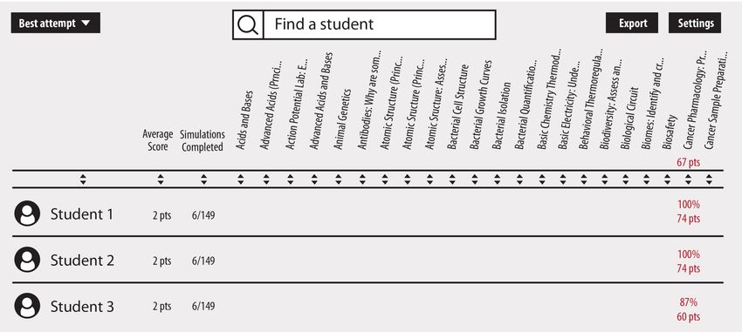The width and height of the screenshot is (742, 332).
Task: Sort by Simulations Completed arrows
Action: pyautogui.click(x=203, y=180)
